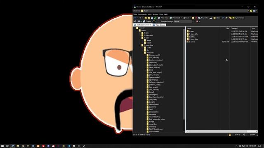Image resolution: width=264 pixels, height=148 pixels.
Task: Open the Queue dropdown arrow
Action: click(x=152, y=21)
